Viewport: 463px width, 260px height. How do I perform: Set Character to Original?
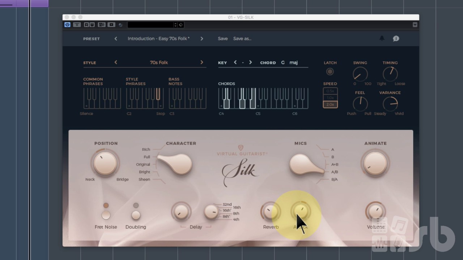pyautogui.click(x=143, y=164)
